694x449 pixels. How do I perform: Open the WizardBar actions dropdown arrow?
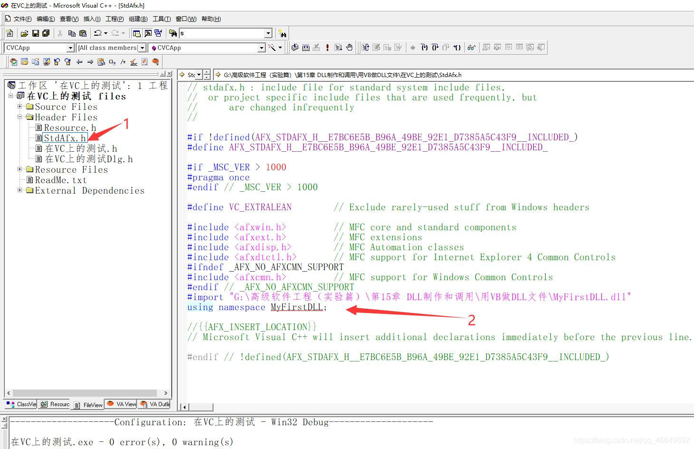point(280,48)
